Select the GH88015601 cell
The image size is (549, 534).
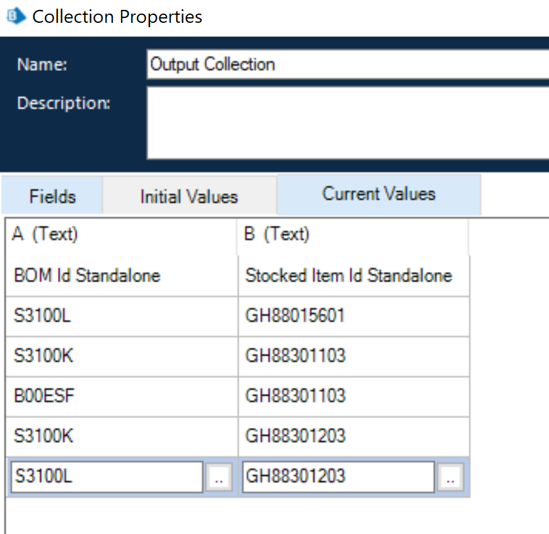click(x=353, y=316)
